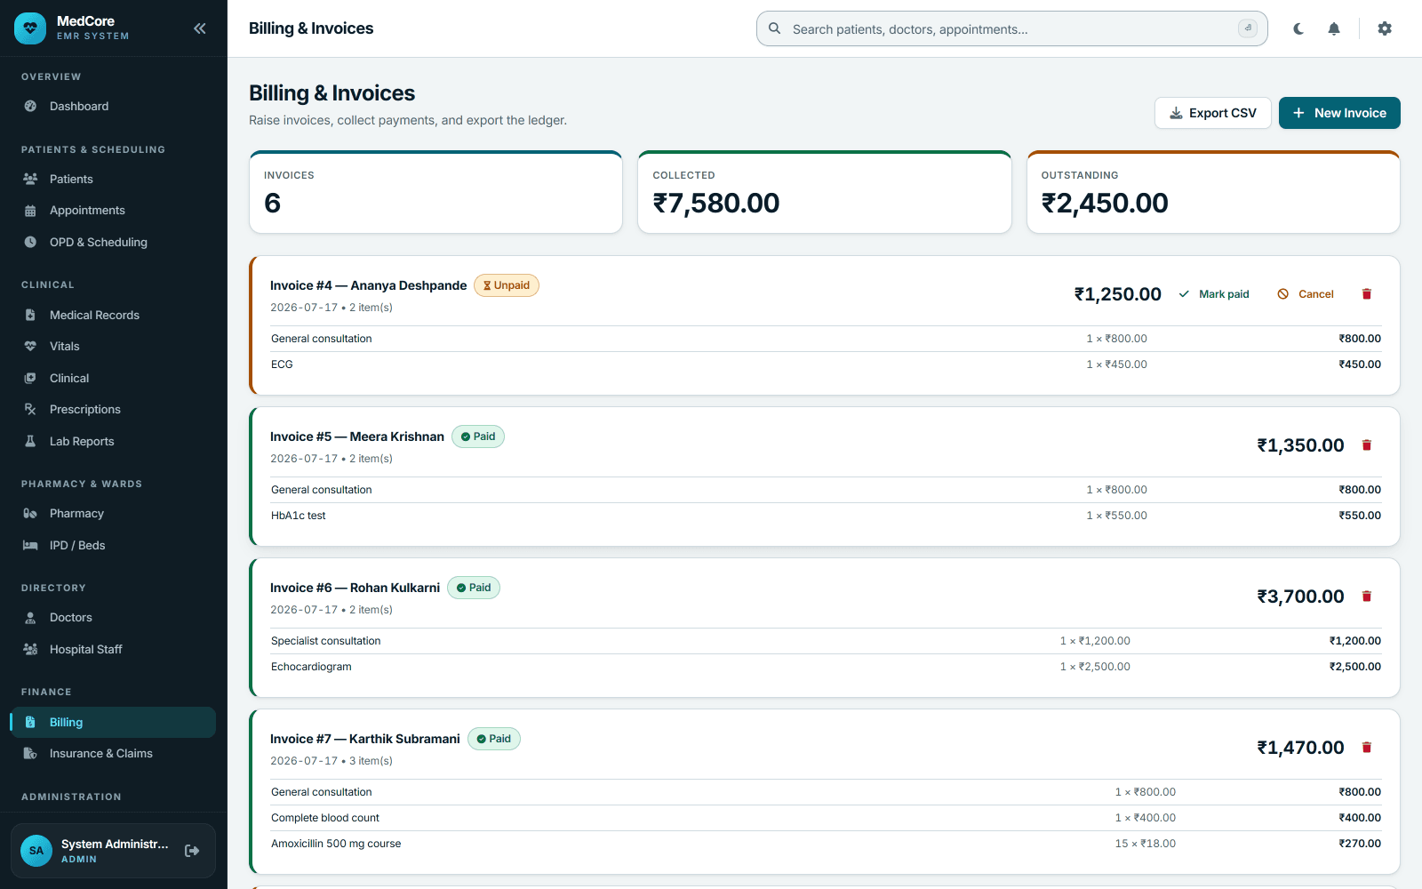Viewport: 1422px width, 889px height.
Task: Click the Unpaid badge on invoice #4
Action: pyautogui.click(x=507, y=285)
